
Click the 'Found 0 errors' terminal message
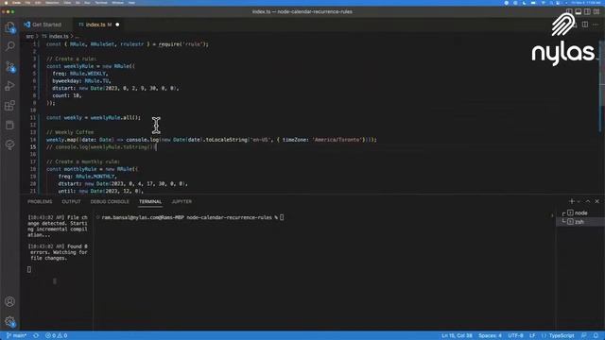pos(58,252)
